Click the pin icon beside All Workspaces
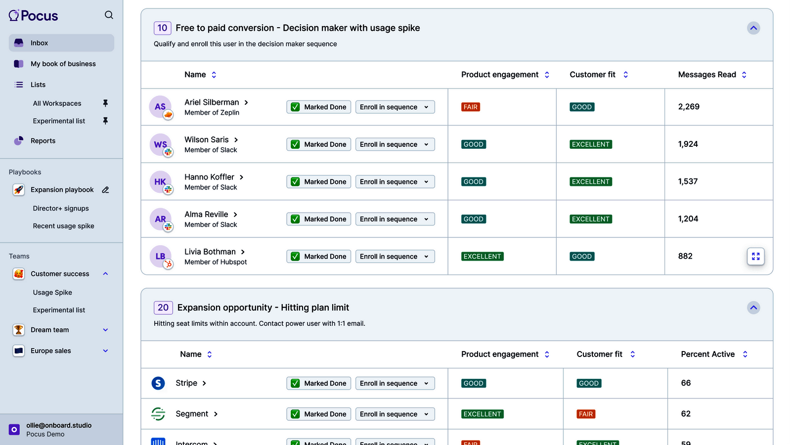 (x=105, y=103)
